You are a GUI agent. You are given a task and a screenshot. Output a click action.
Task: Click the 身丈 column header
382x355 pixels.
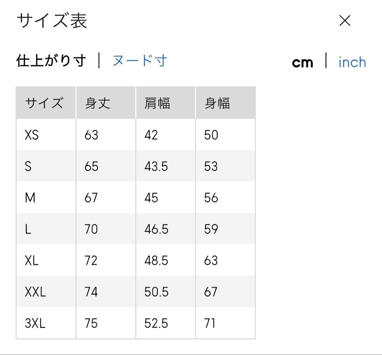98,103
